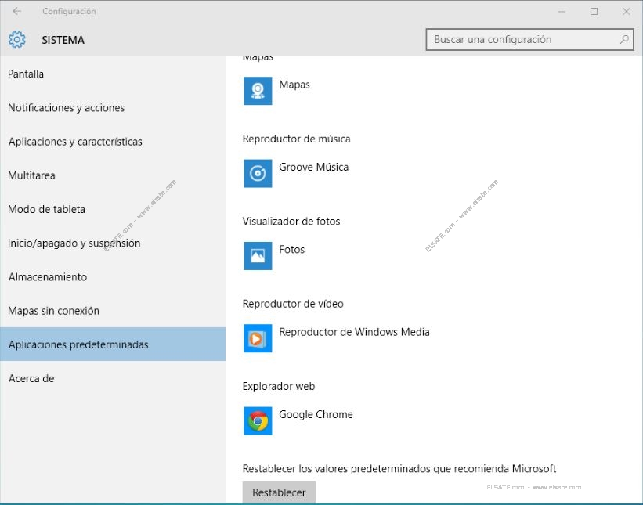Viewport: 643px width, 505px height.
Task: Open Pantalla settings section
Action: click(x=113, y=74)
